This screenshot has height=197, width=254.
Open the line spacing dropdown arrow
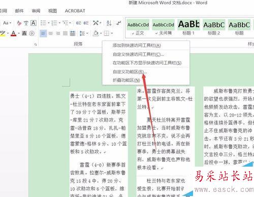(87, 33)
